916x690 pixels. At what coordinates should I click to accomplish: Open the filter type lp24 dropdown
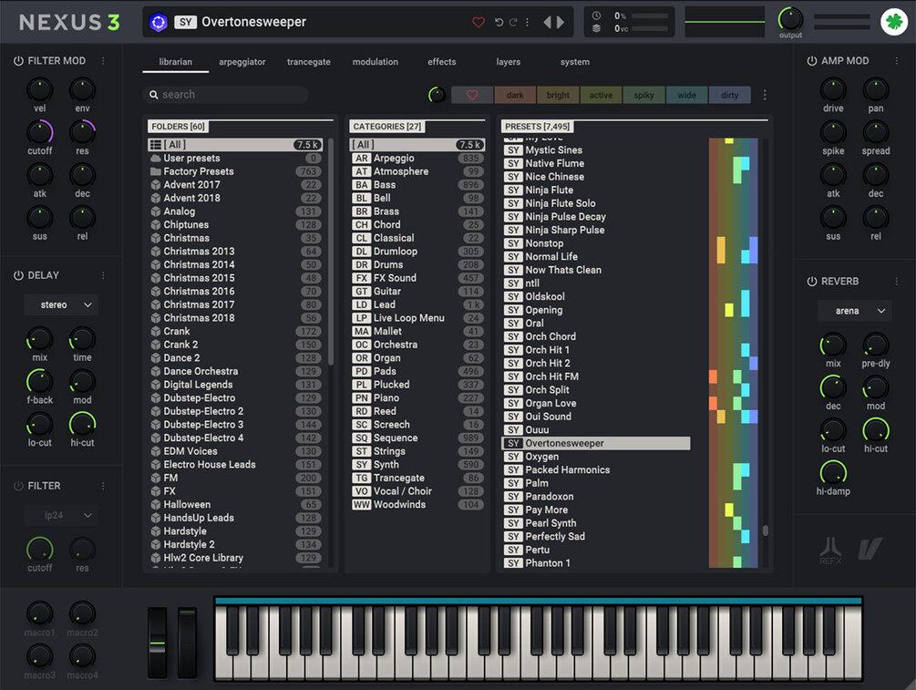tap(61, 515)
